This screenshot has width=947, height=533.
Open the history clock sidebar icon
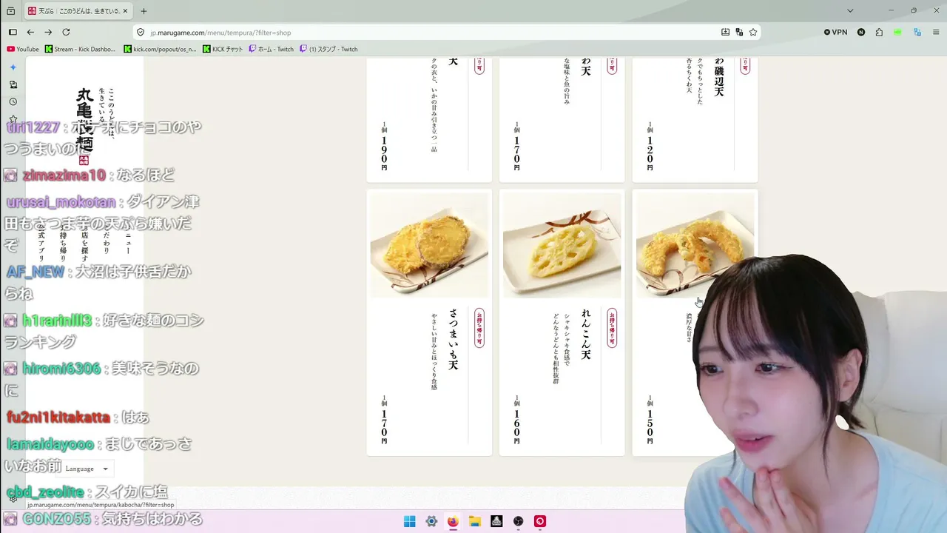pyautogui.click(x=13, y=101)
